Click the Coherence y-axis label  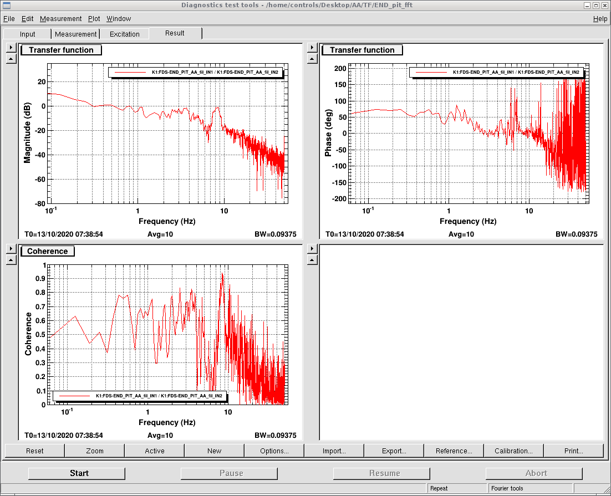[28, 334]
